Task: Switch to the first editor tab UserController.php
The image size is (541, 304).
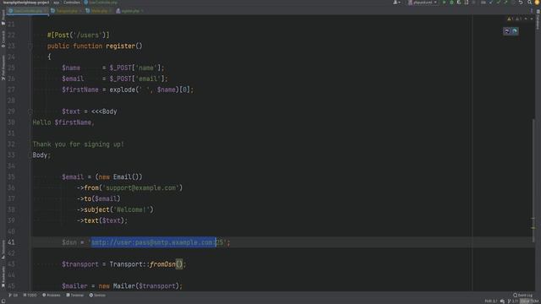Action: pyautogui.click(x=28, y=11)
